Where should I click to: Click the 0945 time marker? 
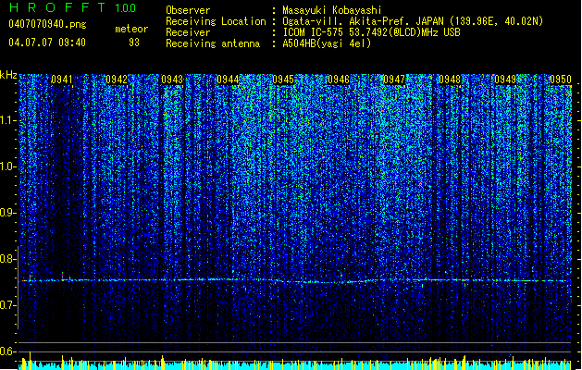coord(283,80)
